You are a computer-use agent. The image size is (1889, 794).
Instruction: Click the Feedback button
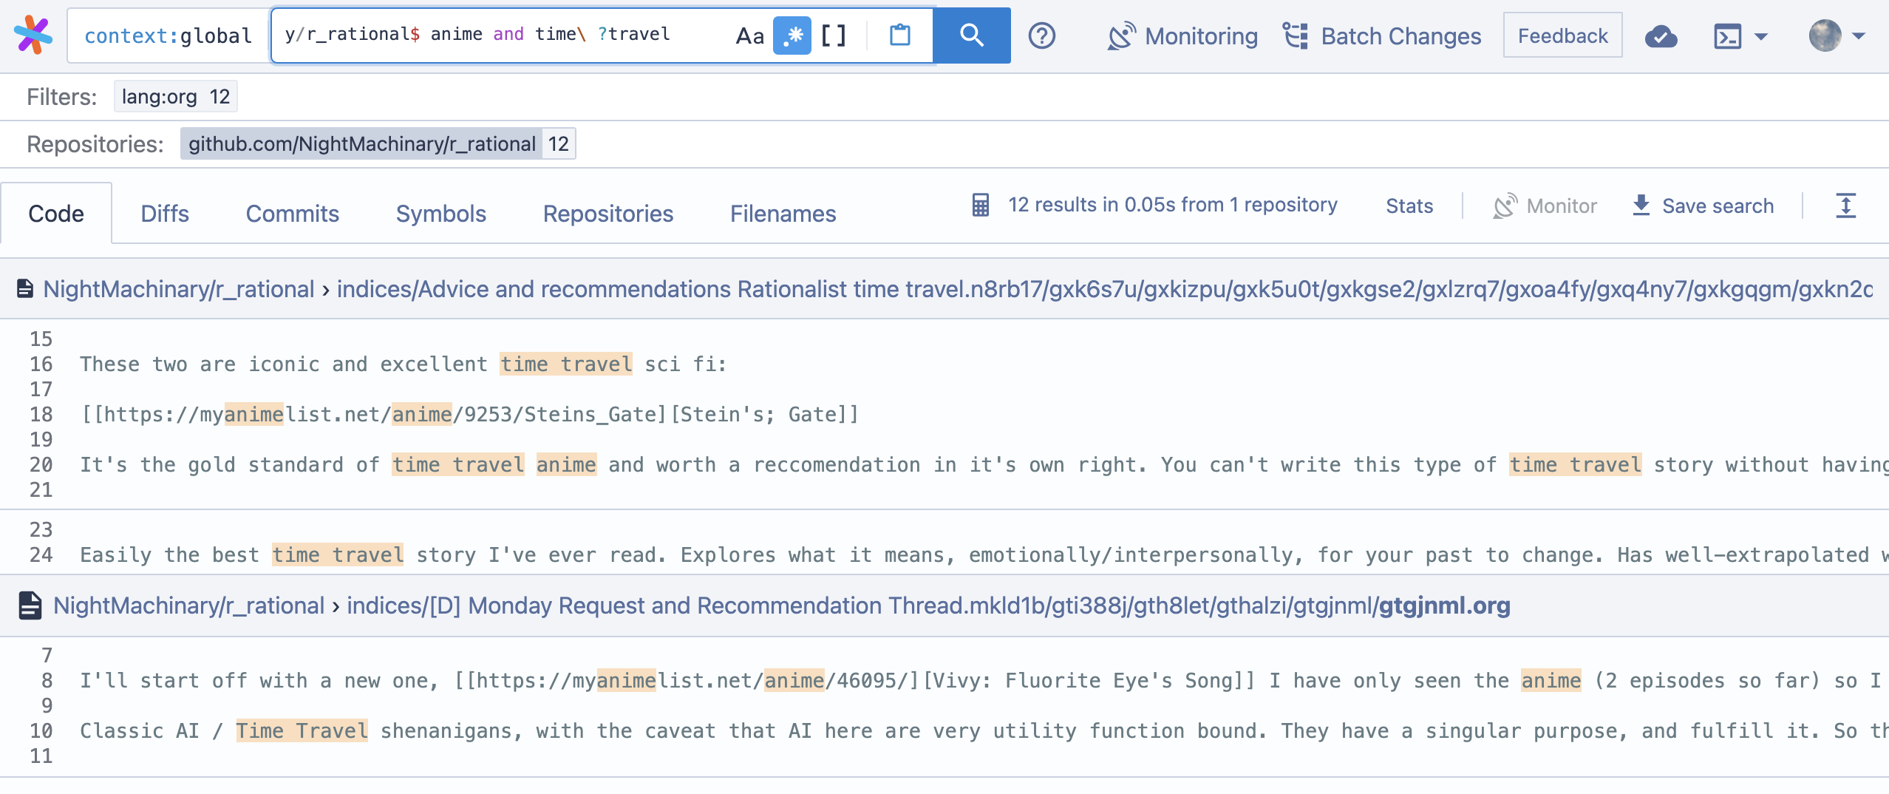click(x=1562, y=34)
